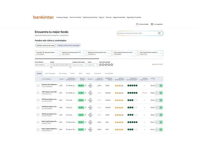Open Hipotecas y Préstamos menu
Viewport: 197px width, 148px height.
click(90, 17)
